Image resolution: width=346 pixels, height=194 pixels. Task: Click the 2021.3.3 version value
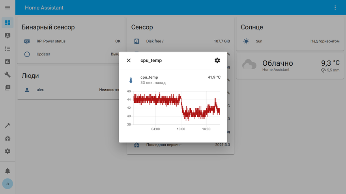tap(223, 145)
